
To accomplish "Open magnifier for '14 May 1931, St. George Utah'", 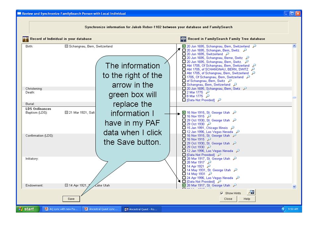I will [x=236, y=170].
